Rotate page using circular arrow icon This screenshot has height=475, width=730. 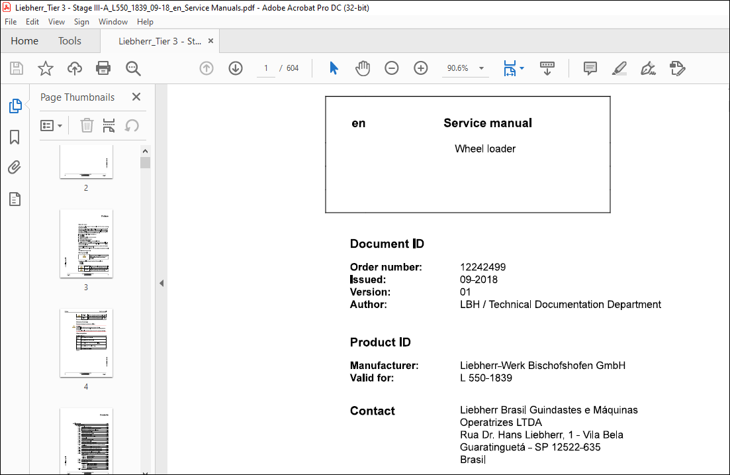(132, 125)
